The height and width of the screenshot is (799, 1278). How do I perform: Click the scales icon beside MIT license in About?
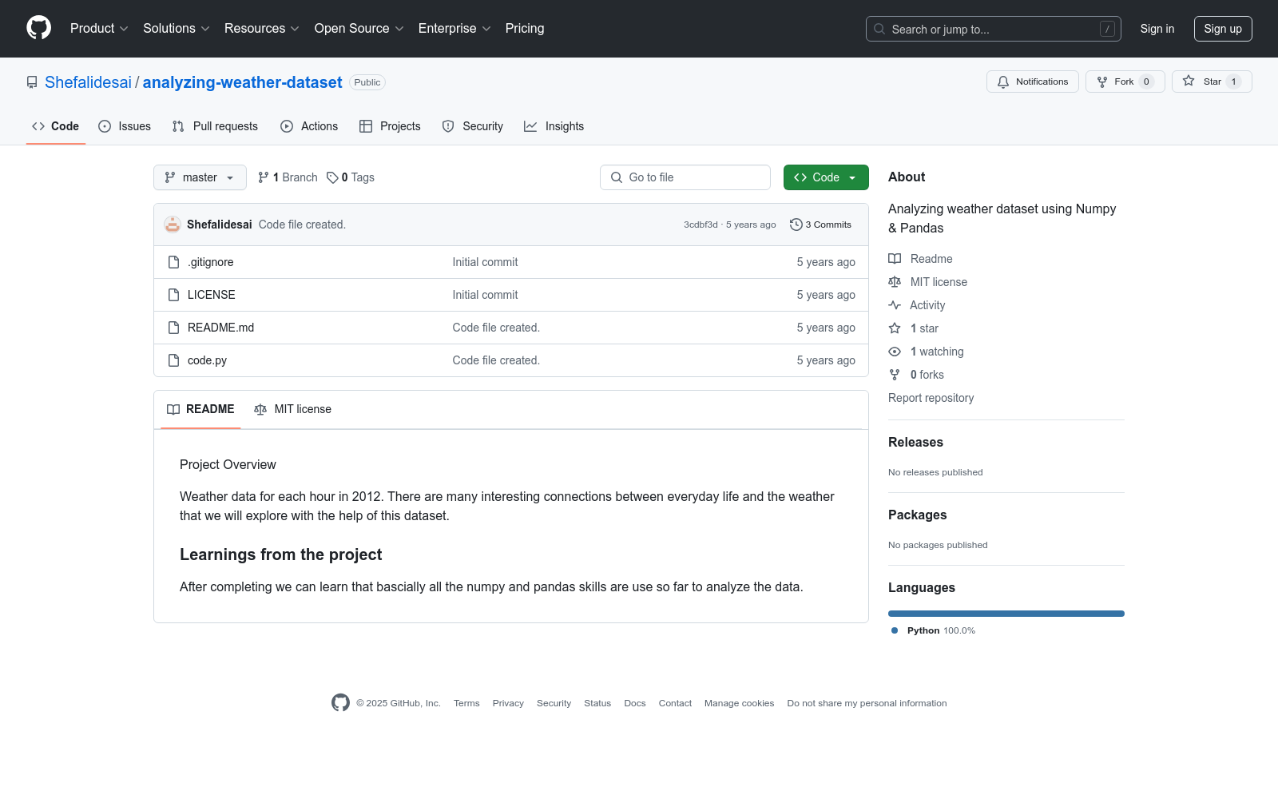pyautogui.click(x=895, y=282)
